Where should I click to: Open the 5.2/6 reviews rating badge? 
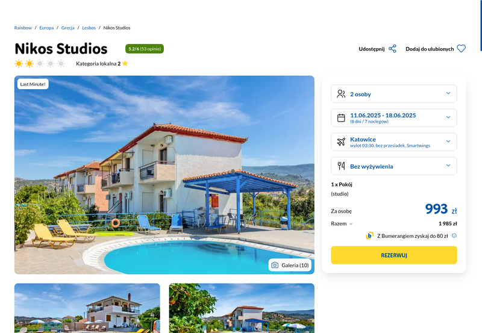click(145, 49)
